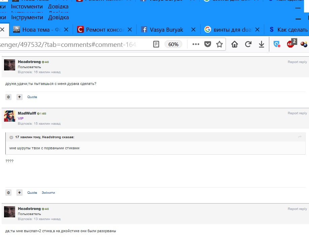This screenshot has width=309, height=246.
Task: Open reader view icon in address bar
Action: pos(156,44)
